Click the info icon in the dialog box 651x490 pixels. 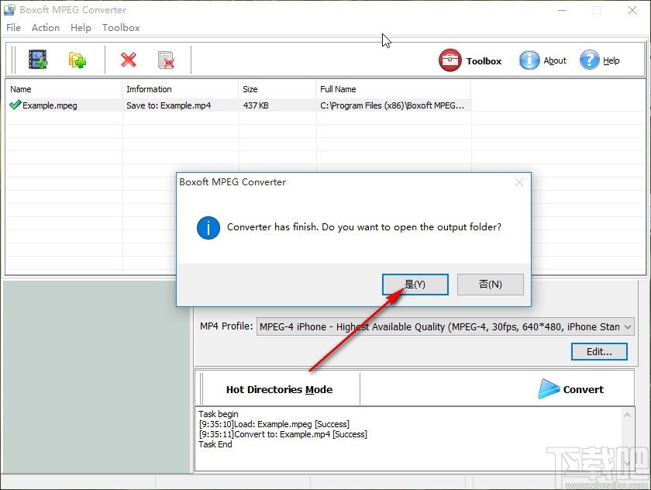pyautogui.click(x=208, y=228)
